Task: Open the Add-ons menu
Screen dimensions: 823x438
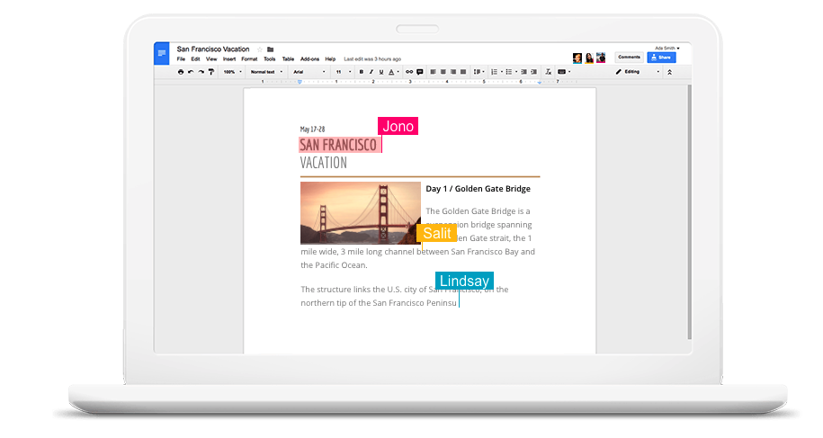Action: (309, 59)
